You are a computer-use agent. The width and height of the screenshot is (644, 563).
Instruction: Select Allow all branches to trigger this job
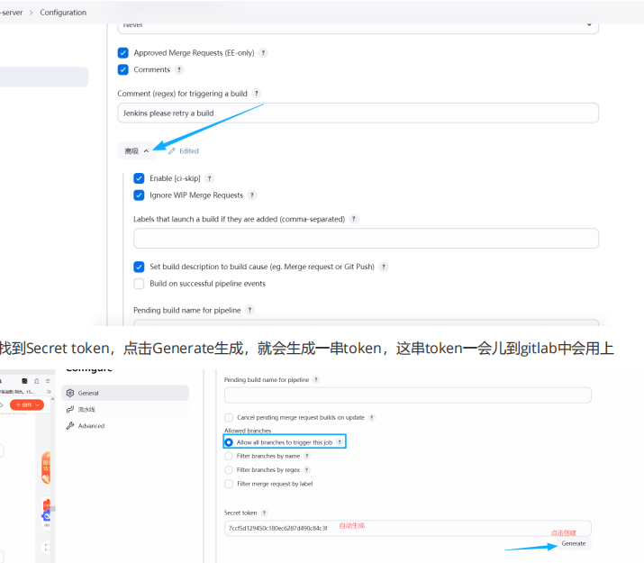coord(229,442)
